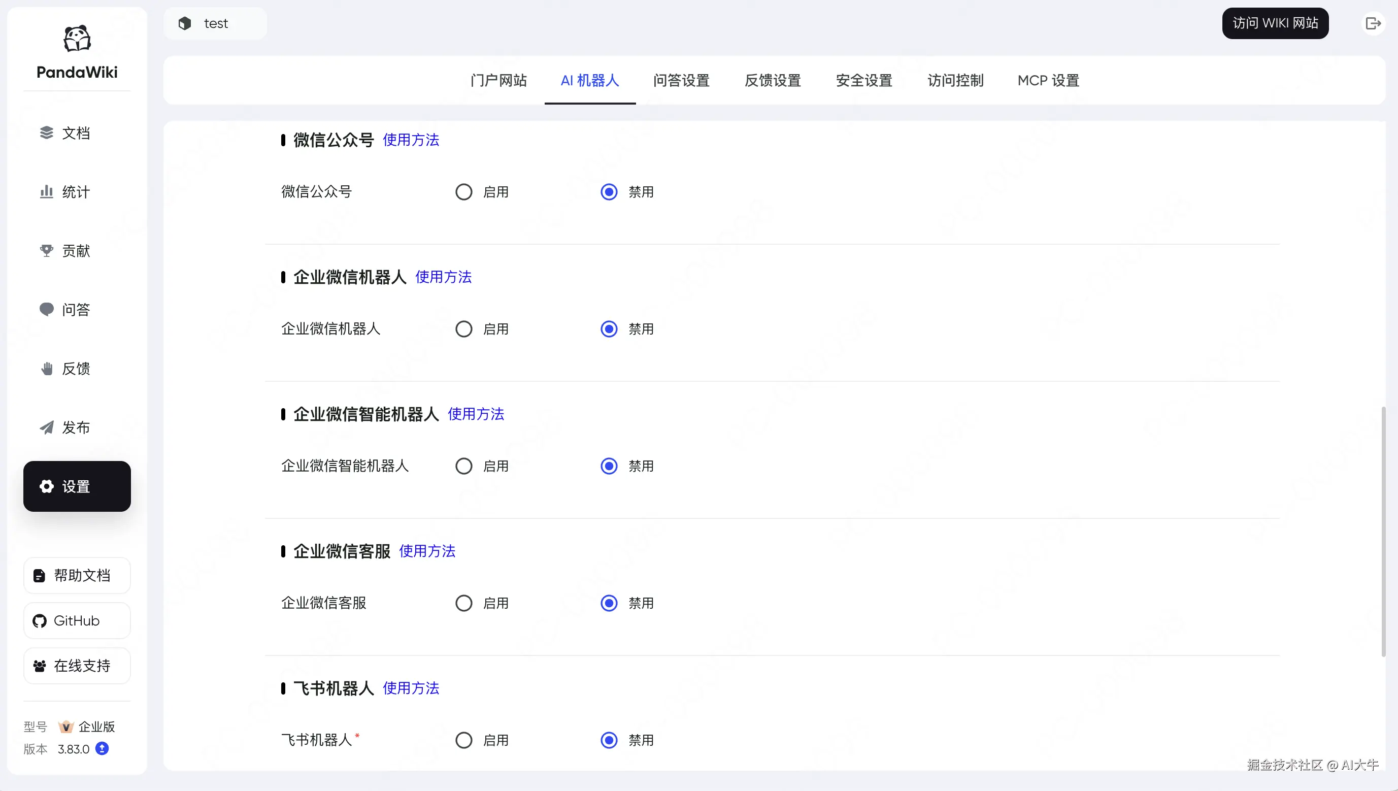1398x791 pixels.
Task: Open 使用方法 link beside 企业微信智能机器人
Action: [476, 414]
